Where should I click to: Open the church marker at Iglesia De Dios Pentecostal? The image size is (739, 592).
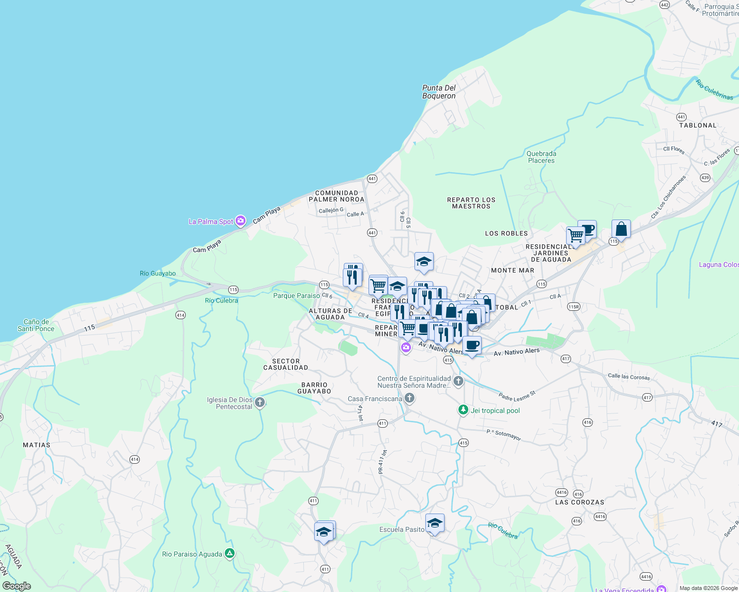click(x=258, y=402)
